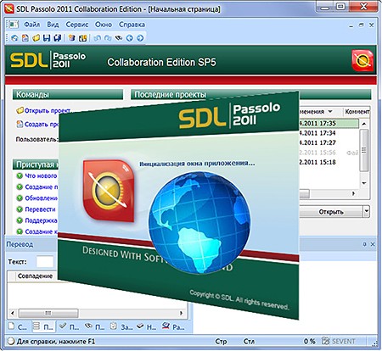382x351 pixels.
Task: Click the Открыть button
Action: 331,212
